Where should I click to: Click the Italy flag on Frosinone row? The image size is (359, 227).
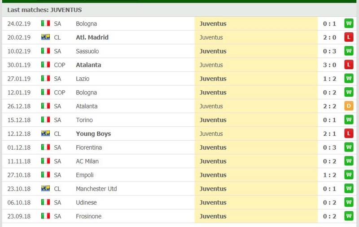[46, 216]
